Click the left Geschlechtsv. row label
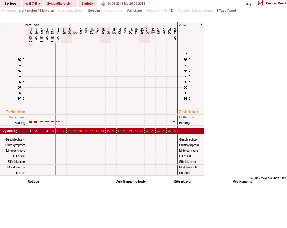Image resolution: width=287 pixels, height=228 pixels. (x=15, y=139)
